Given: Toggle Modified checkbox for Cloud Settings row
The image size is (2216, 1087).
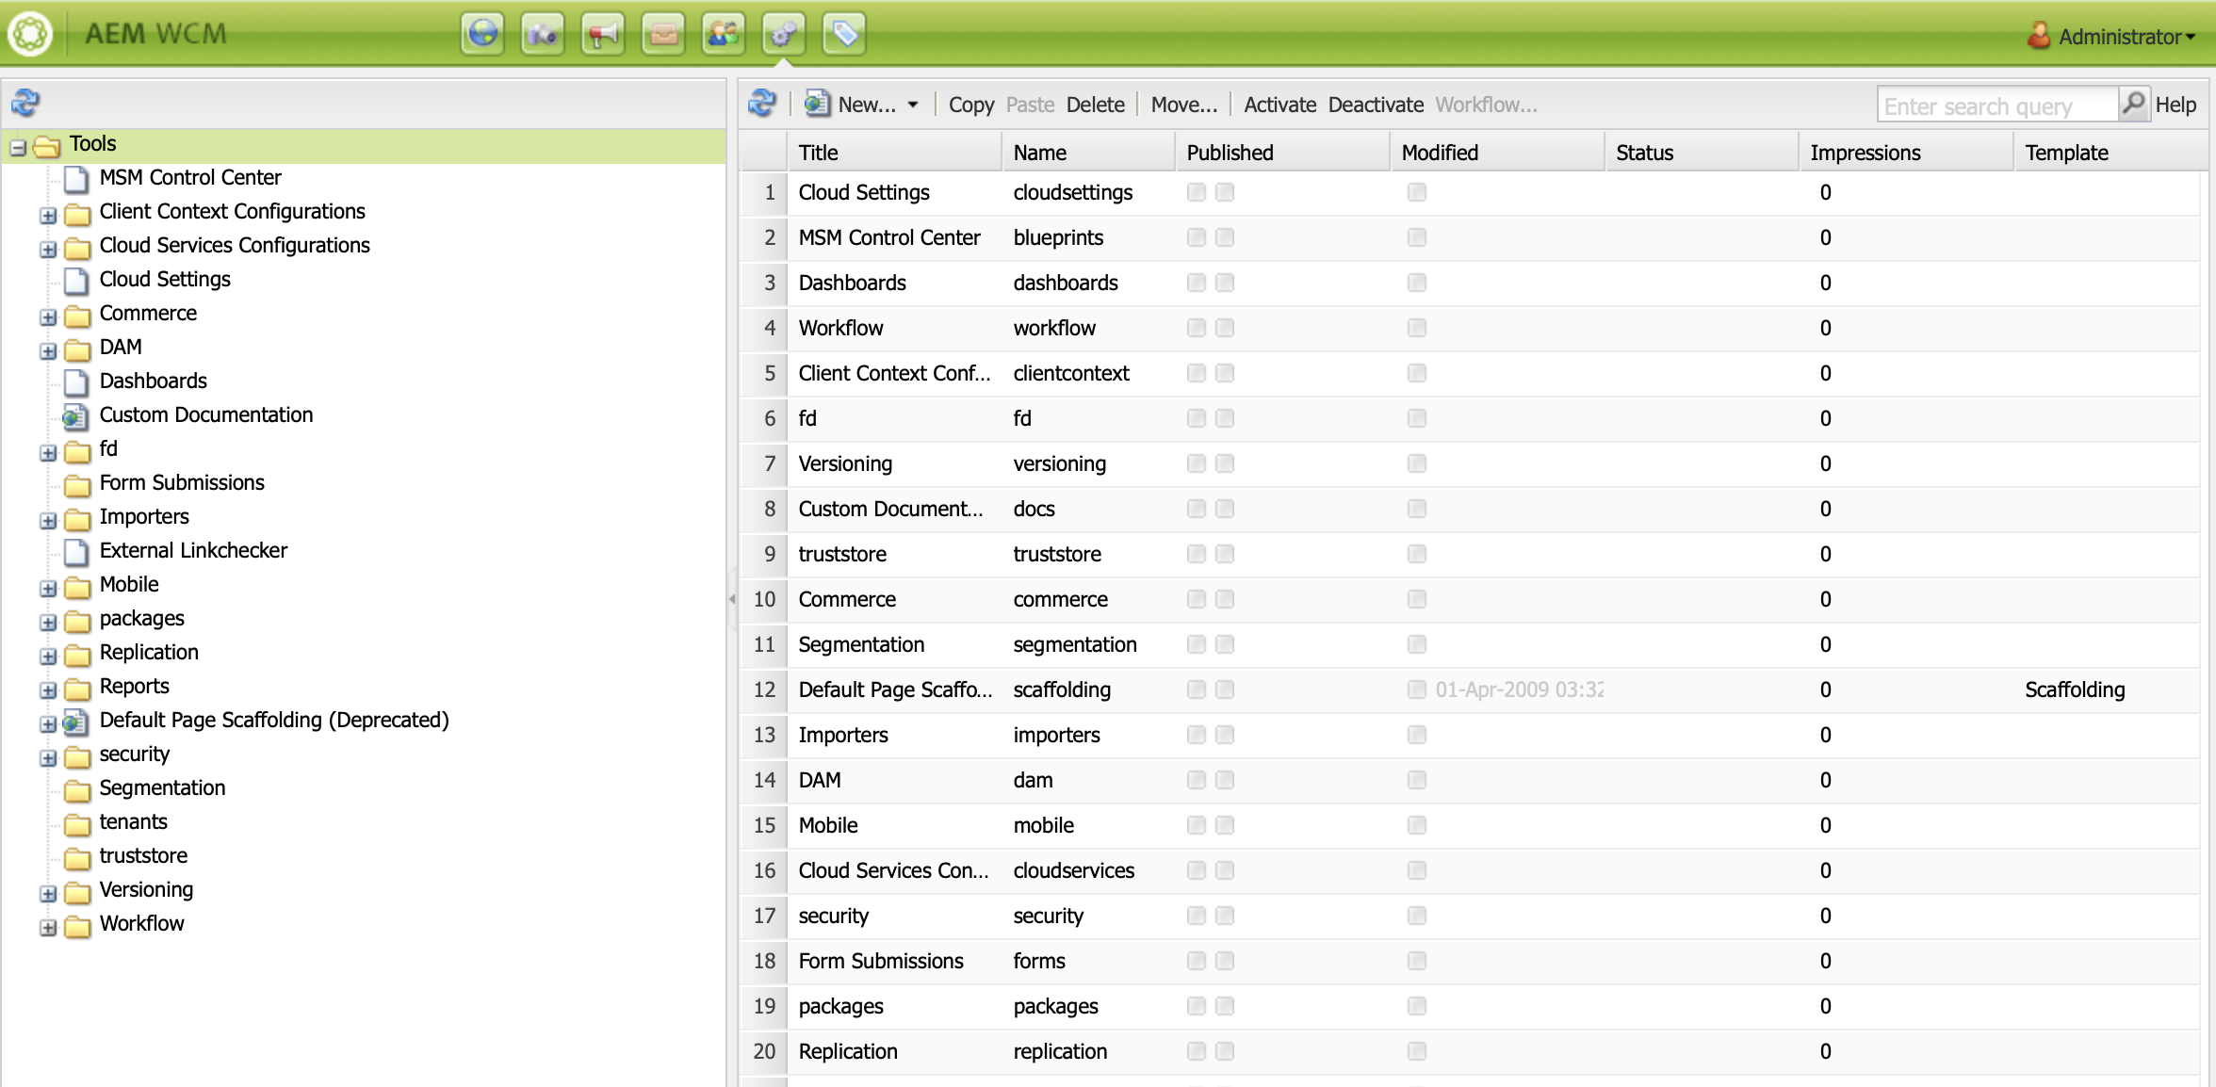Looking at the screenshot, I should (x=1416, y=192).
